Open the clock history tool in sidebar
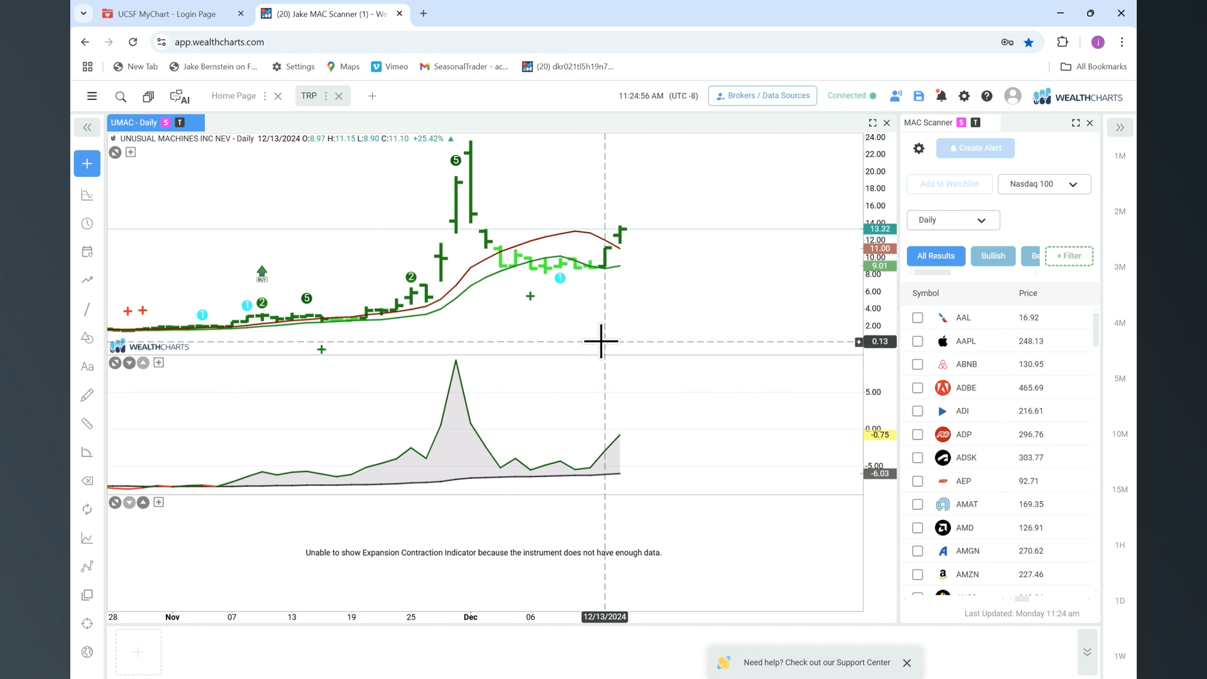Image resolution: width=1207 pixels, height=679 pixels. click(x=87, y=224)
